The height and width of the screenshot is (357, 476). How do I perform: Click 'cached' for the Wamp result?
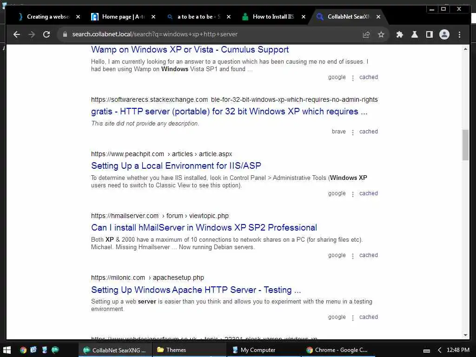(x=369, y=77)
